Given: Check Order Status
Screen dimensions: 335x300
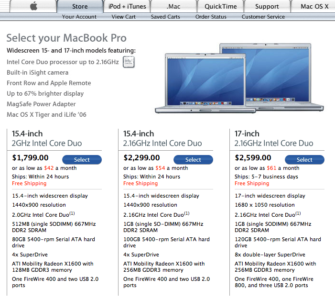Looking at the screenshot, I should 211,17.
